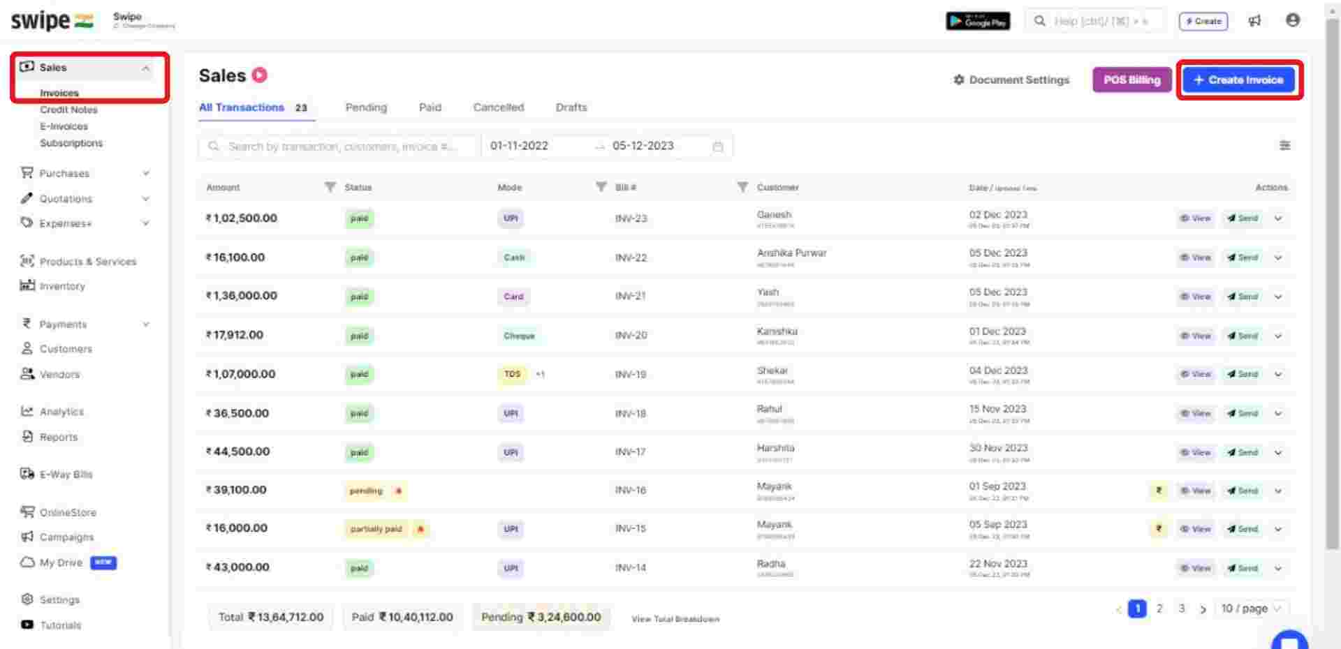The image size is (1341, 649).
Task: Open more actions chevron for INV-23
Action: (1278, 218)
